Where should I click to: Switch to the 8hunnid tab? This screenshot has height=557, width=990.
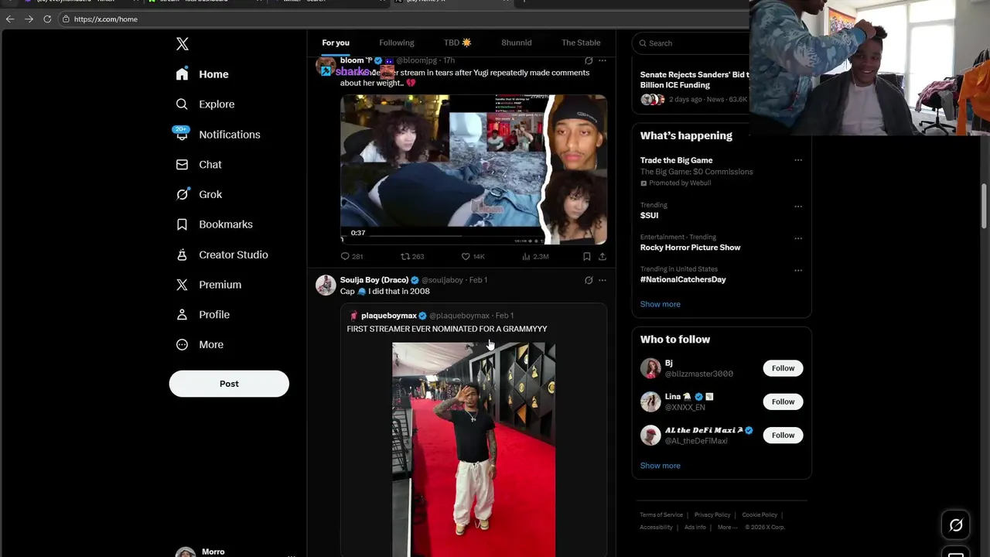(x=517, y=43)
